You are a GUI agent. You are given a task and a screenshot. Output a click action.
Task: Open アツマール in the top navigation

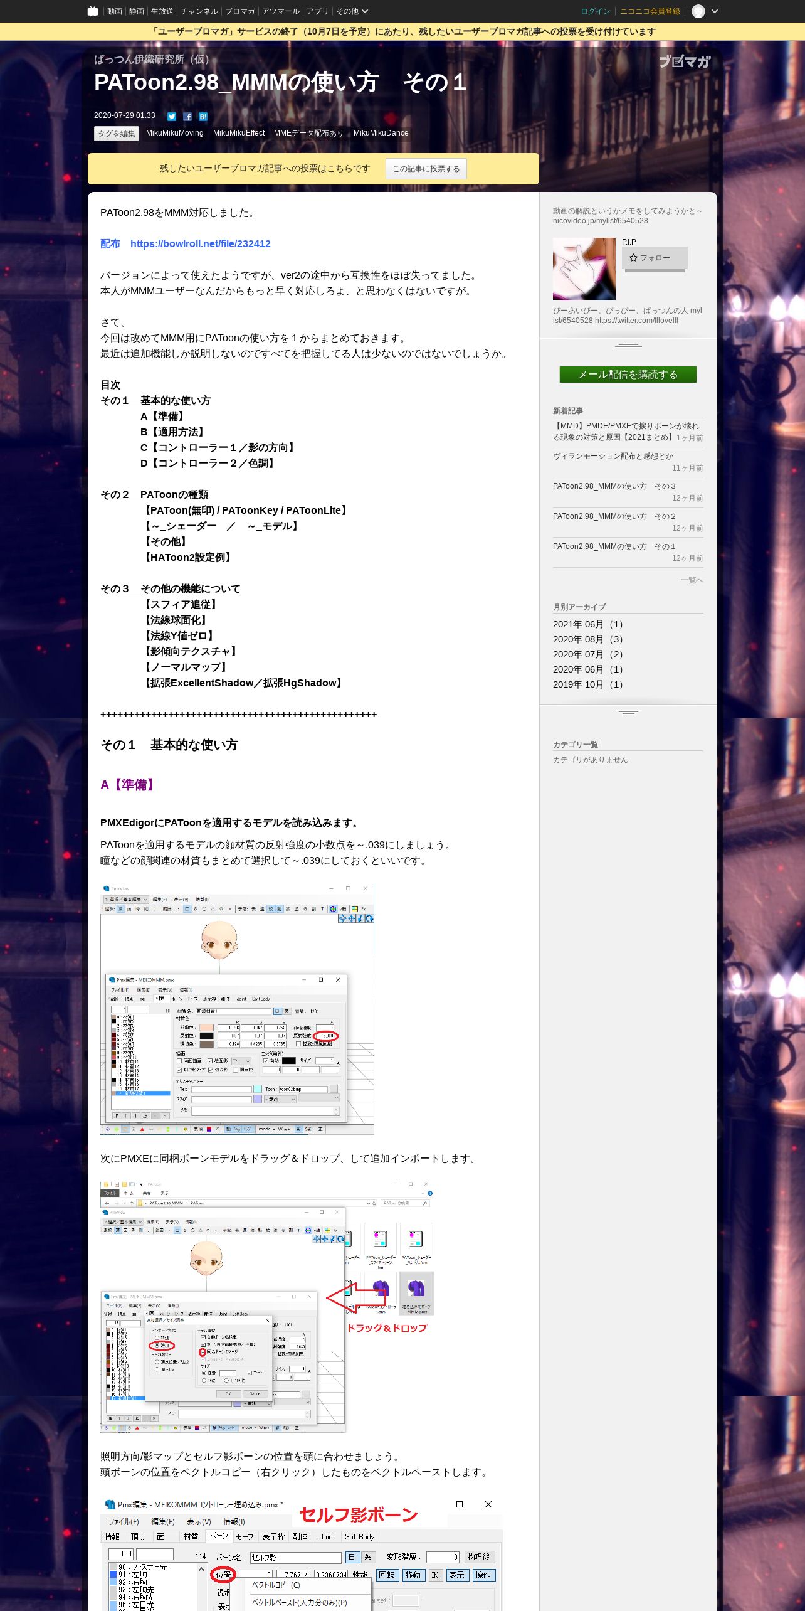pyautogui.click(x=281, y=11)
